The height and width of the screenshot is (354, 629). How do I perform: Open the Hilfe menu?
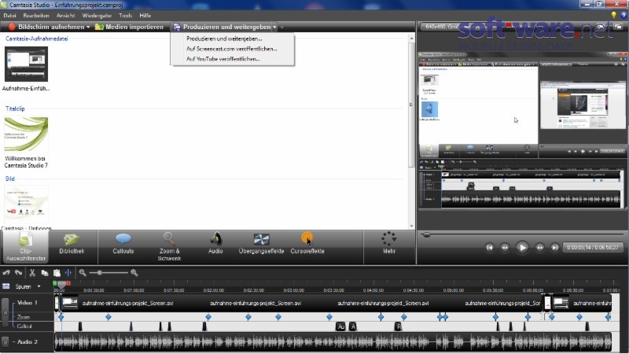tap(145, 16)
